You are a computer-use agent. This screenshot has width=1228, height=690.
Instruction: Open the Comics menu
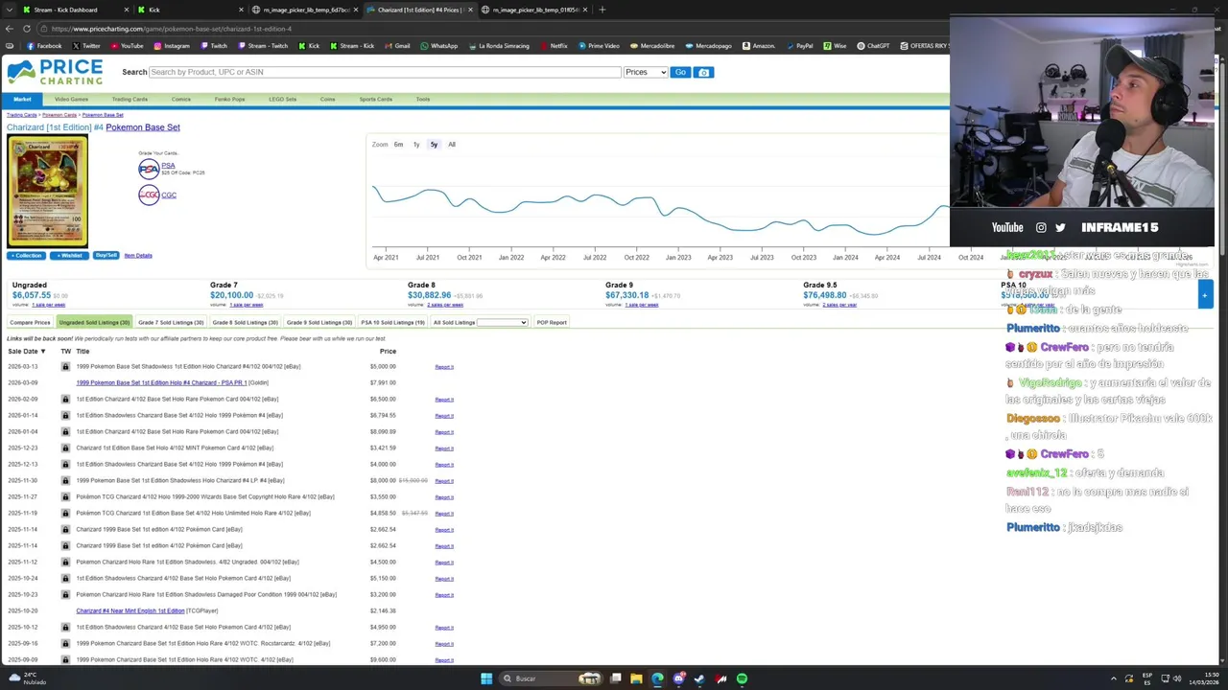181,99
